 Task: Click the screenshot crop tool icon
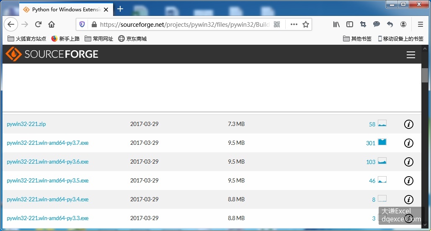363,24
